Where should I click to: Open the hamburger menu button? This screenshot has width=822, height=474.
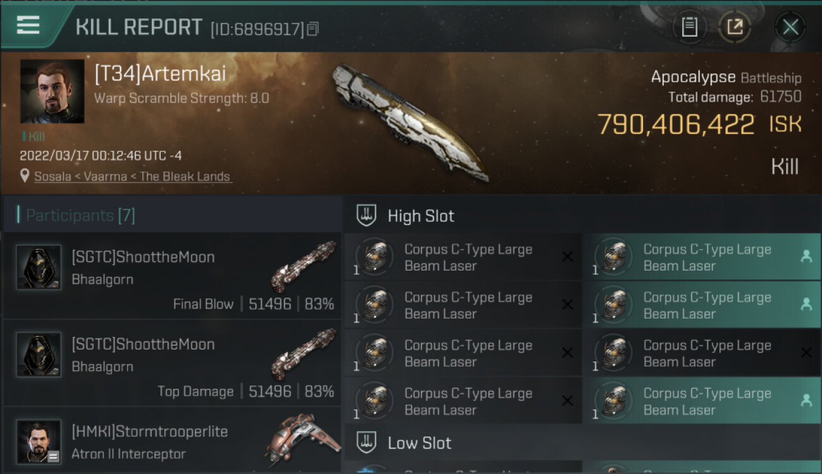coord(28,25)
